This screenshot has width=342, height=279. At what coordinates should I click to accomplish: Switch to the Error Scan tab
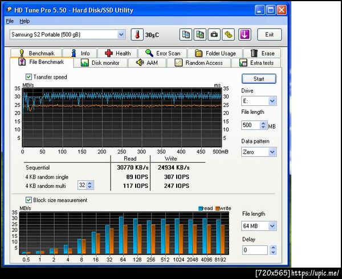click(x=162, y=53)
